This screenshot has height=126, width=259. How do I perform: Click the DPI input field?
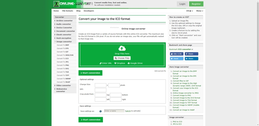pos(100,90)
